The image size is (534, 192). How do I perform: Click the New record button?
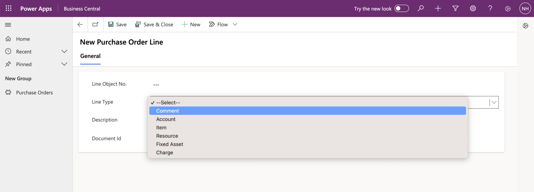click(191, 24)
